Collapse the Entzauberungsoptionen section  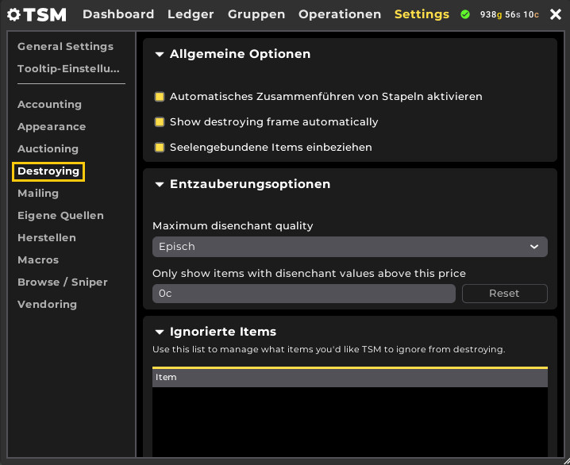pyautogui.click(x=160, y=184)
